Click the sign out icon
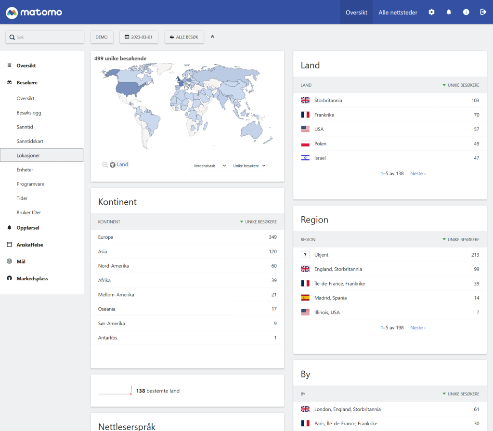This screenshot has height=431, width=493. coord(483,12)
